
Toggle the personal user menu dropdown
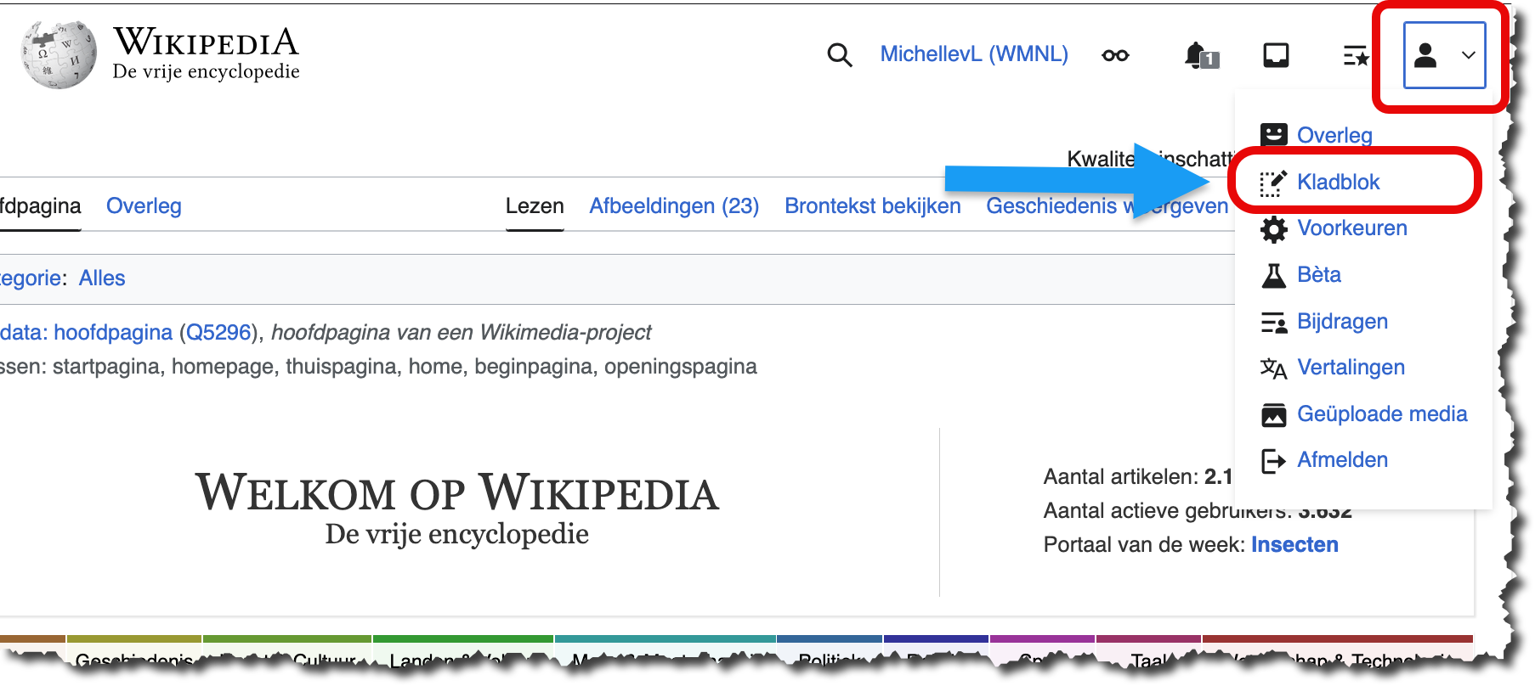point(1444,55)
